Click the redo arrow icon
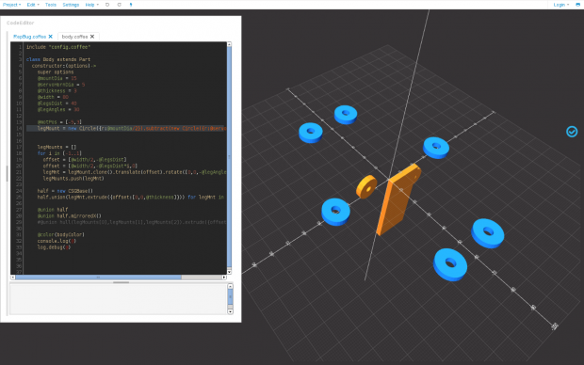This screenshot has height=365, width=584. (x=120, y=5)
